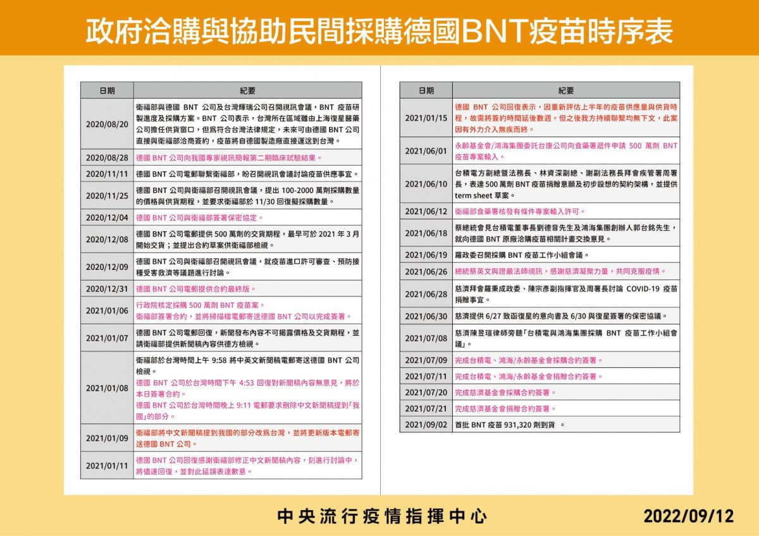Click the date cell 2021/07/20
Image resolution: width=759 pixels, height=536 pixels.
click(426, 393)
